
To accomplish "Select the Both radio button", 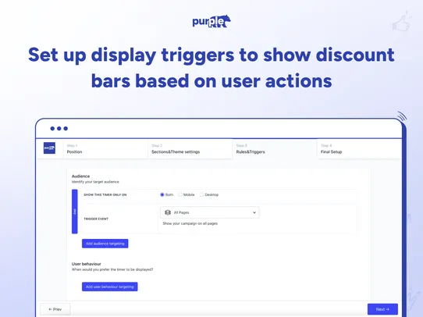I will click(x=162, y=194).
